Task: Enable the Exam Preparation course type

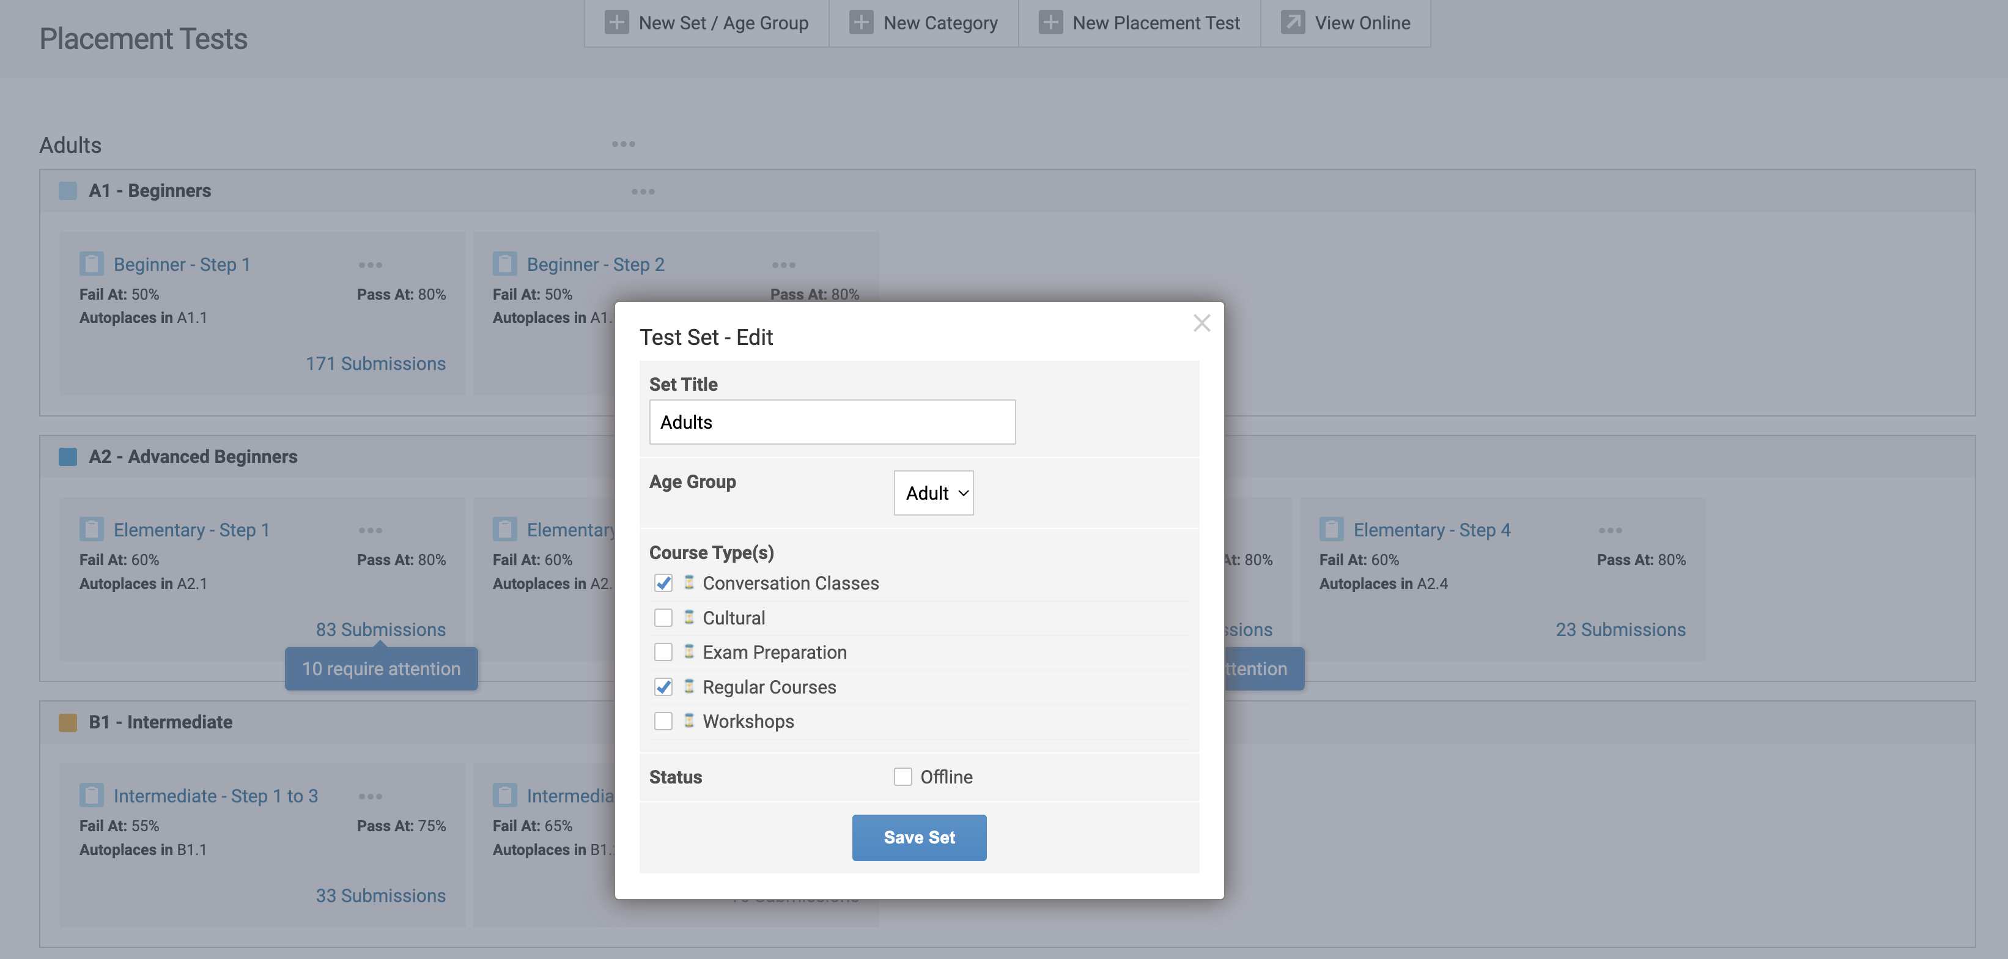Action: [663, 652]
